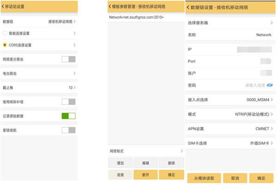This screenshot has height=185, width=277.
Task: Select the CORS连接设置 radio button
Action: point(5,45)
